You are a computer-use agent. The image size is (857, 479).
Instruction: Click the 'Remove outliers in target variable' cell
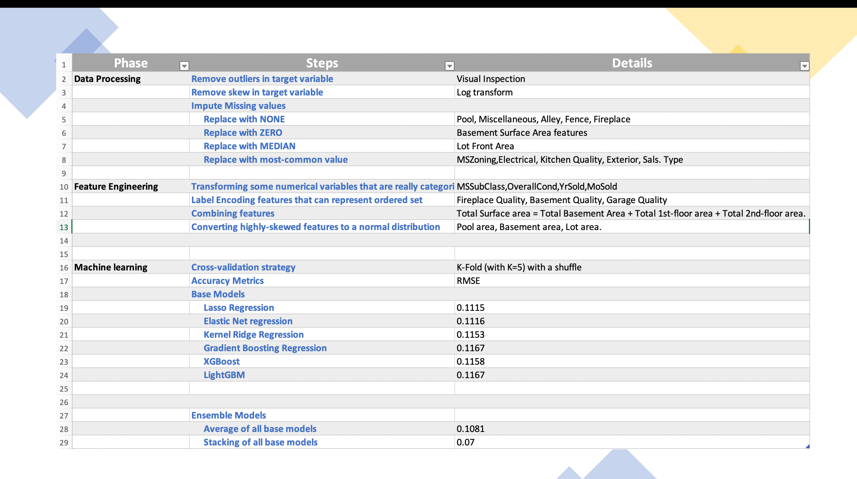coord(262,79)
